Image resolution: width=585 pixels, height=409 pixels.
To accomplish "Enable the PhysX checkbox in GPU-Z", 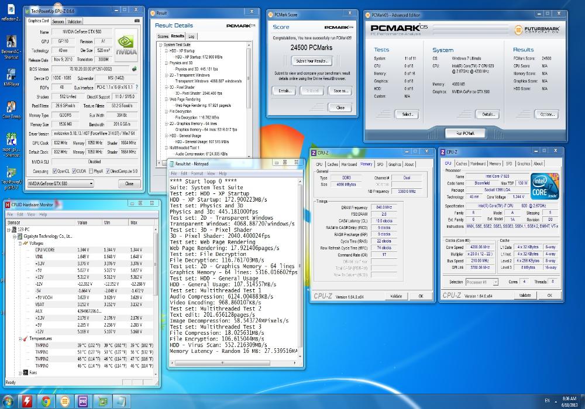I will (x=91, y=171).
